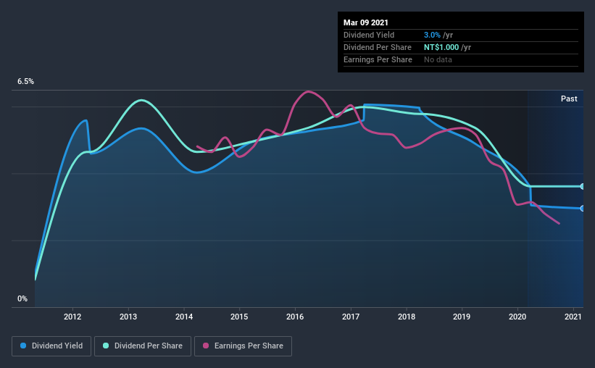Click the Mar 09 2021 tooltip date

coord(366,22)
